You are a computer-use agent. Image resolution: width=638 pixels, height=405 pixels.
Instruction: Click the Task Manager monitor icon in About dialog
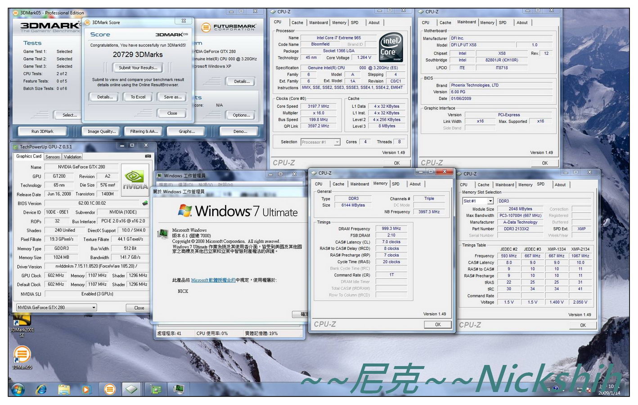coord(162,234)
